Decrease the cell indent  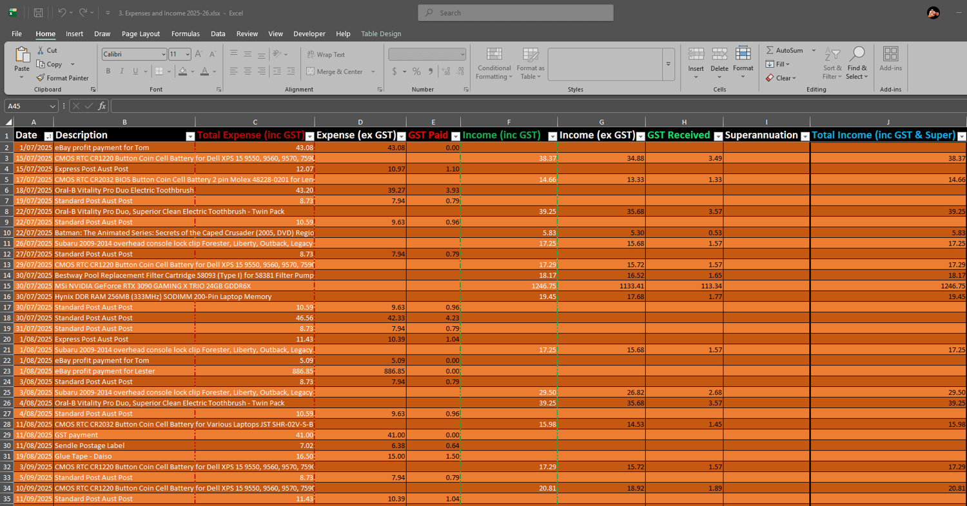click(x=276, y=71)
